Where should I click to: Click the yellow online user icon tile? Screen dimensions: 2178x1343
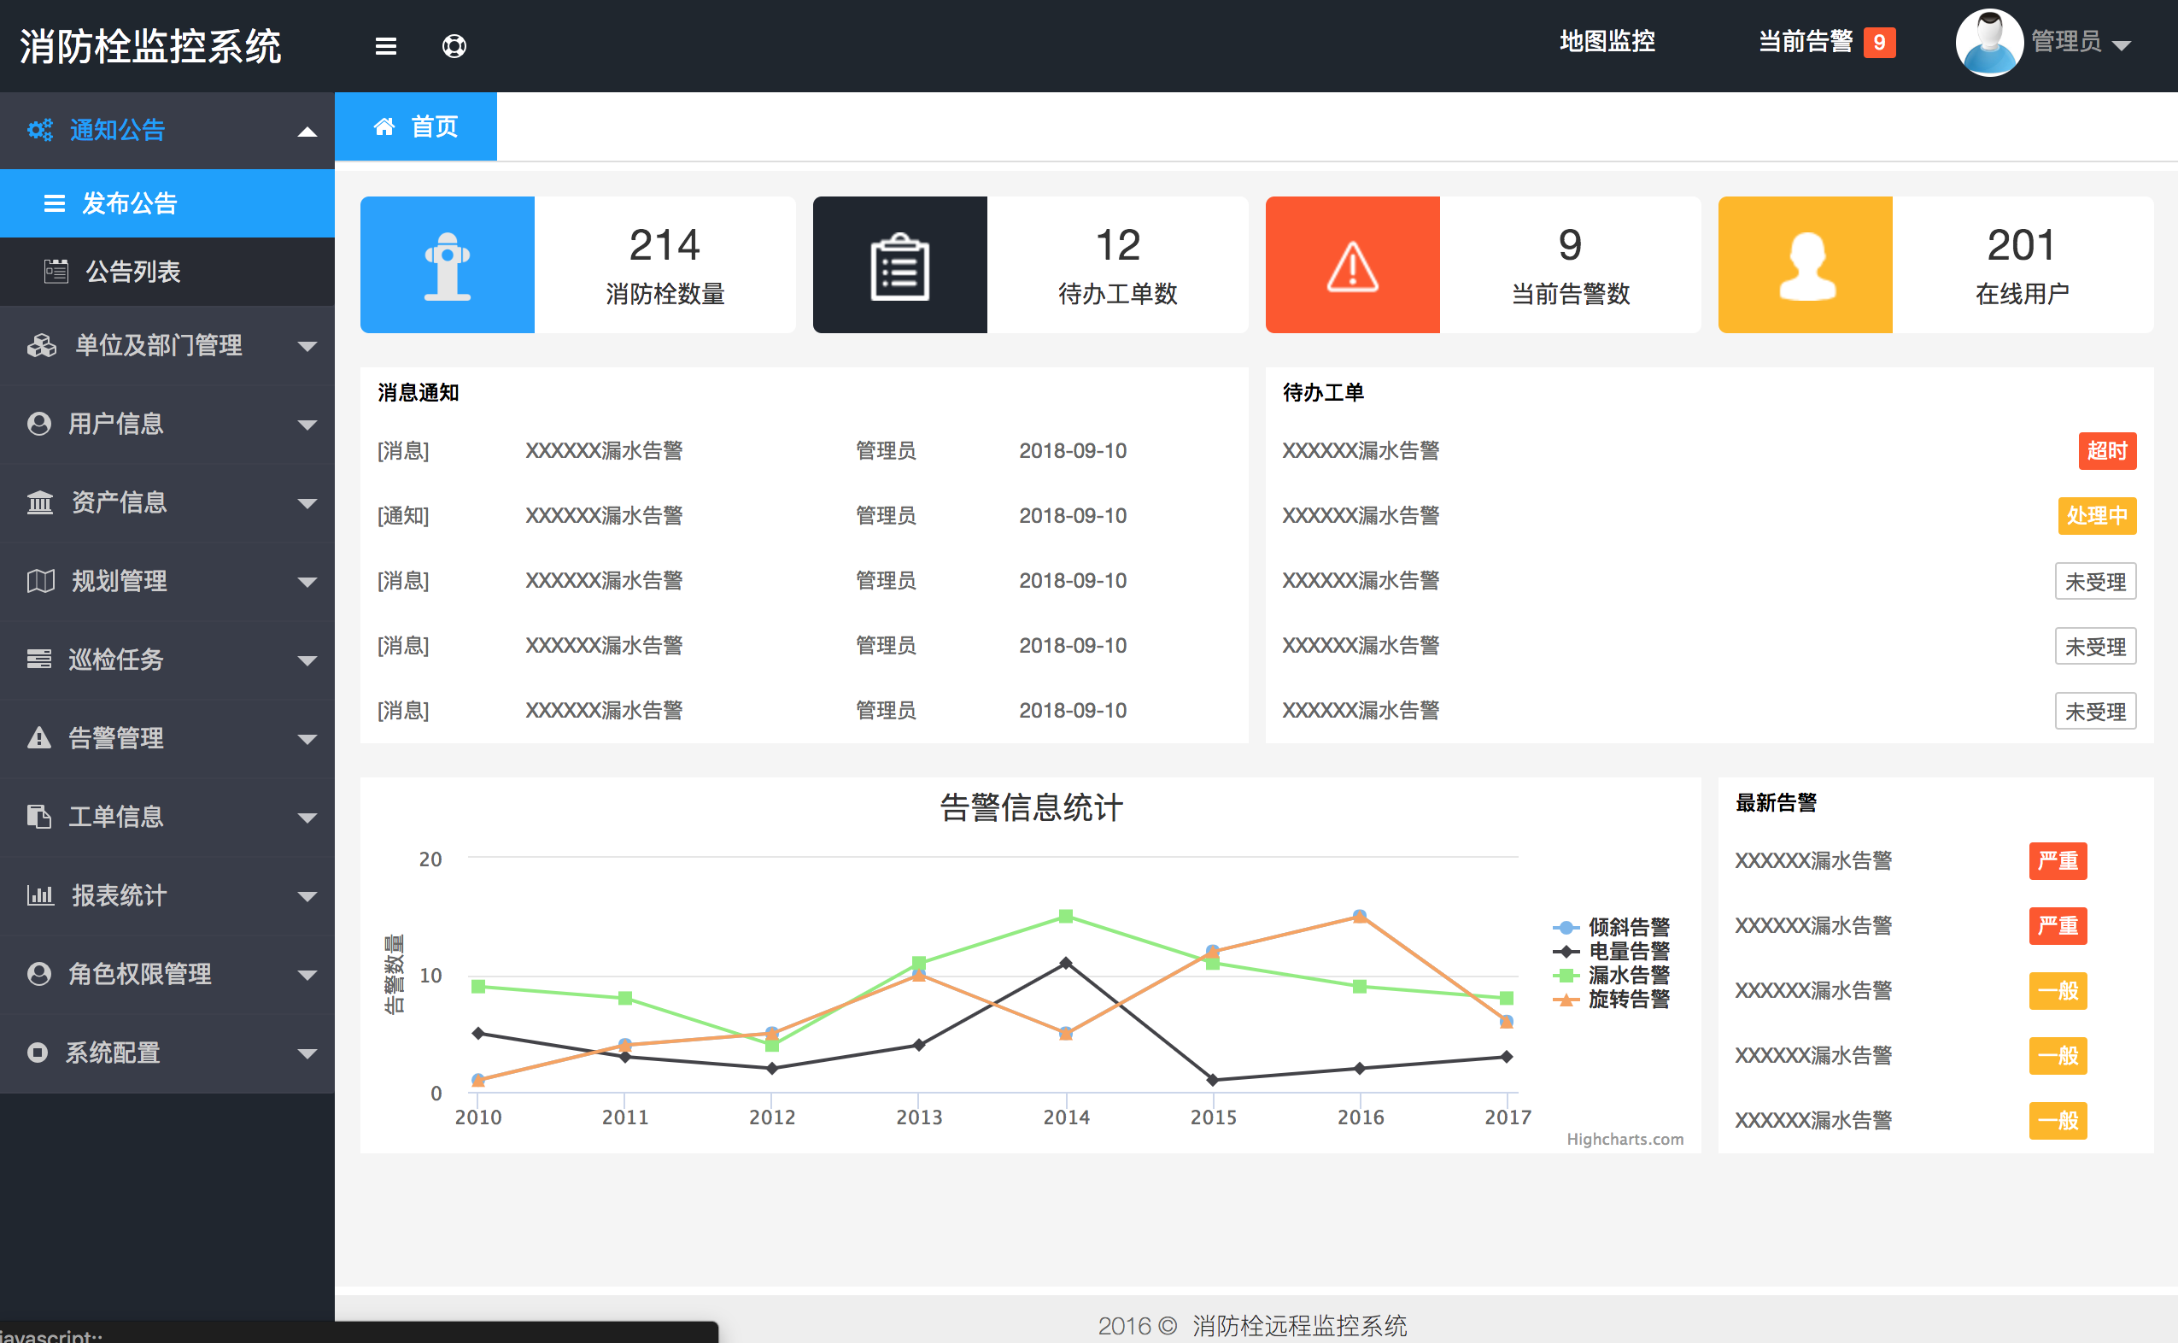[x=1805, y=265]
